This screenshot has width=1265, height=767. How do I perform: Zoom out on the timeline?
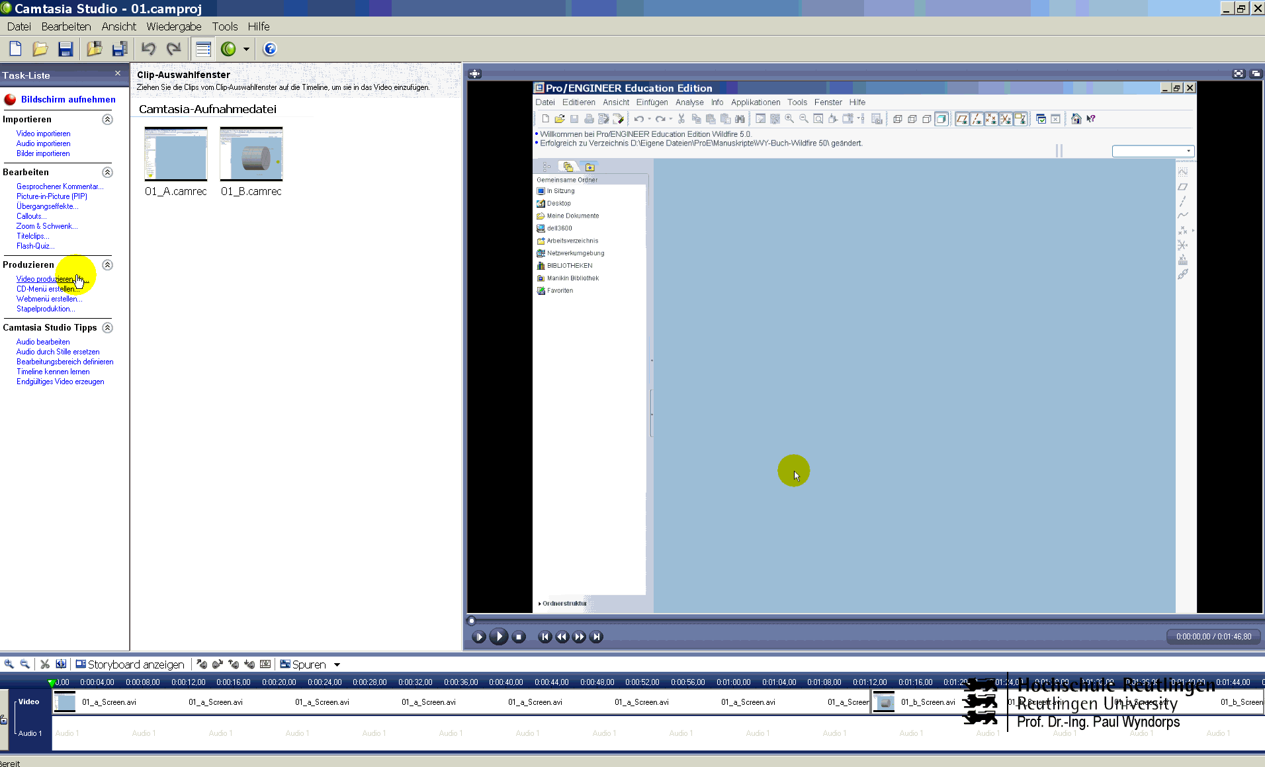tap(24, 664)
